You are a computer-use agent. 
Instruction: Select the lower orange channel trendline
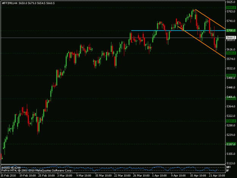click(x=201, y=42)
